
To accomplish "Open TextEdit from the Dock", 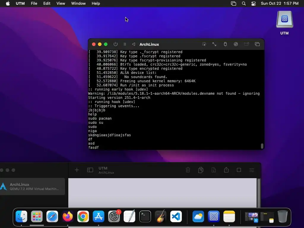I will pos(129,216).
